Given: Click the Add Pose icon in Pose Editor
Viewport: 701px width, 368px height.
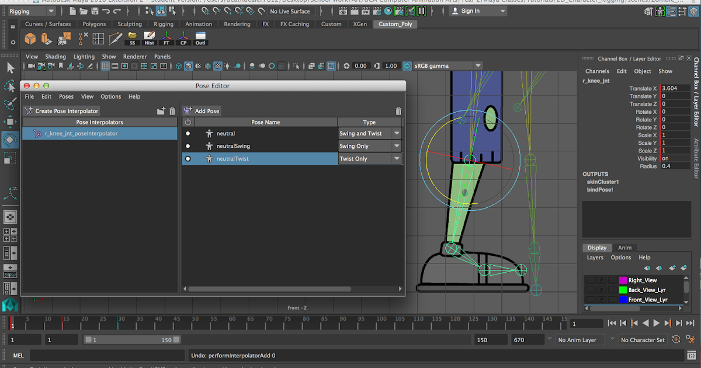Looking at the screenshot, I should [188, 111].
